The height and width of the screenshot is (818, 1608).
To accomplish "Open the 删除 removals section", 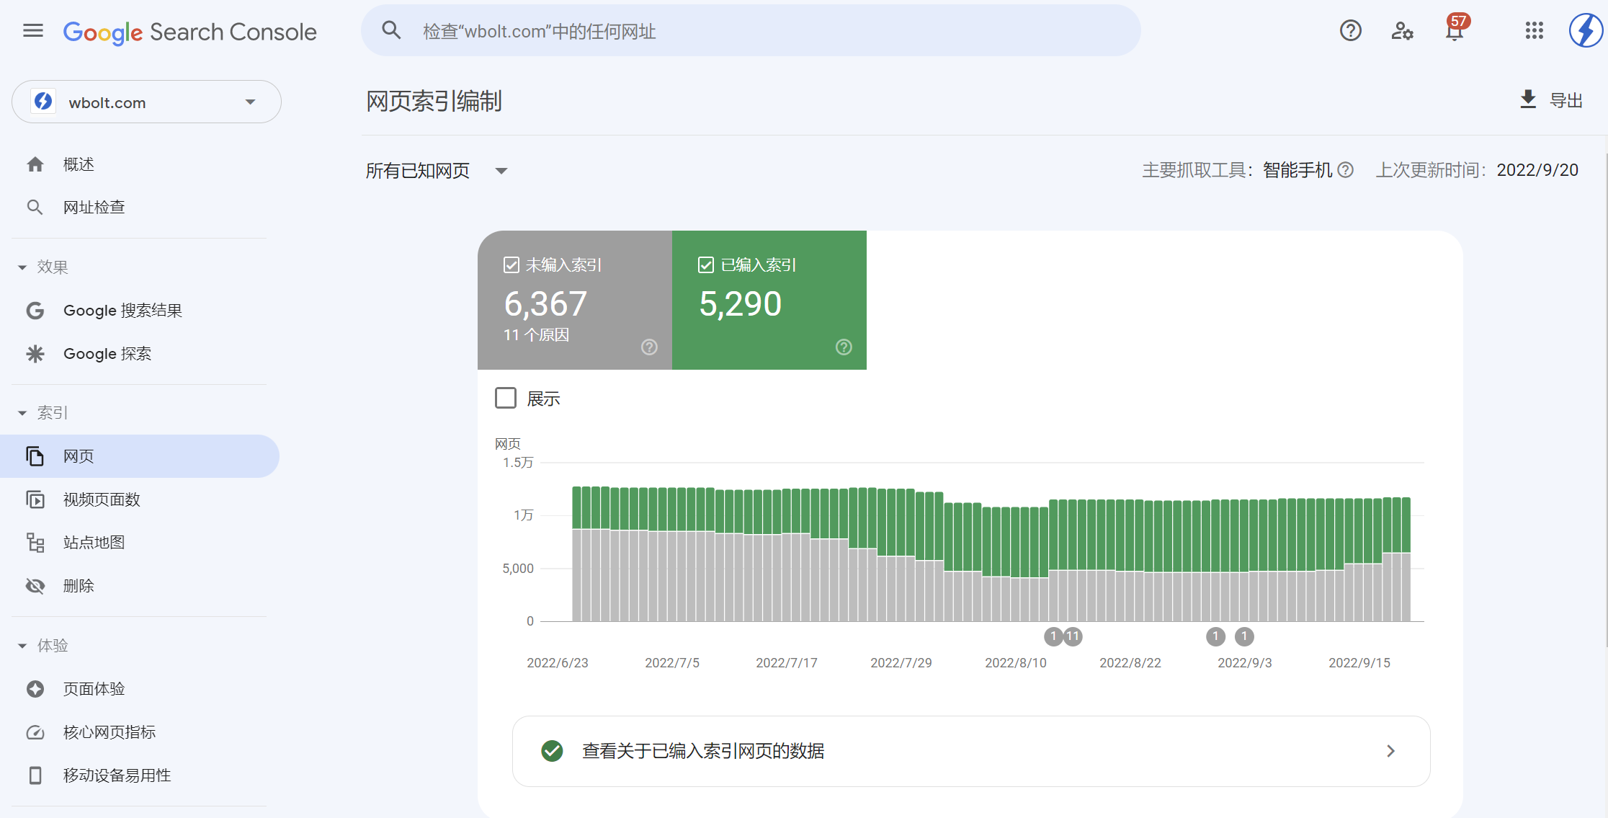I will point(78,585).
